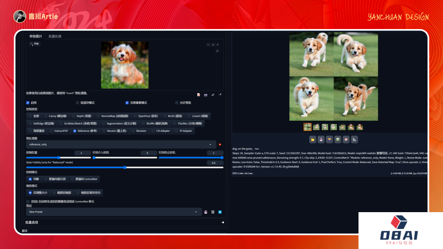Toggle the 完美像素模式 checkbox
The height and width of the screenshot is (249, 443).
pyautogui.click(x=127, y=103)
